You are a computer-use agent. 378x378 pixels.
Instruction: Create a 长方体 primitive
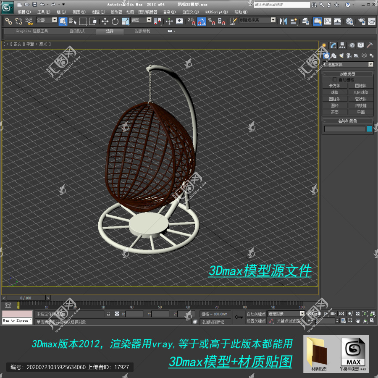click(335, 86)
